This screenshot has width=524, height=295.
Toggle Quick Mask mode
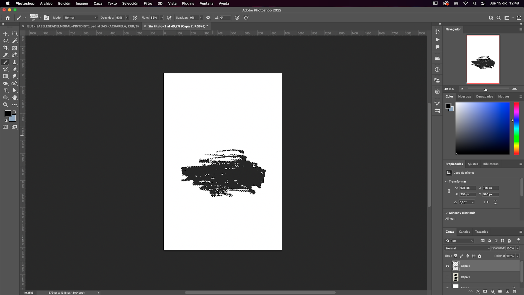[x=6, y=127]
